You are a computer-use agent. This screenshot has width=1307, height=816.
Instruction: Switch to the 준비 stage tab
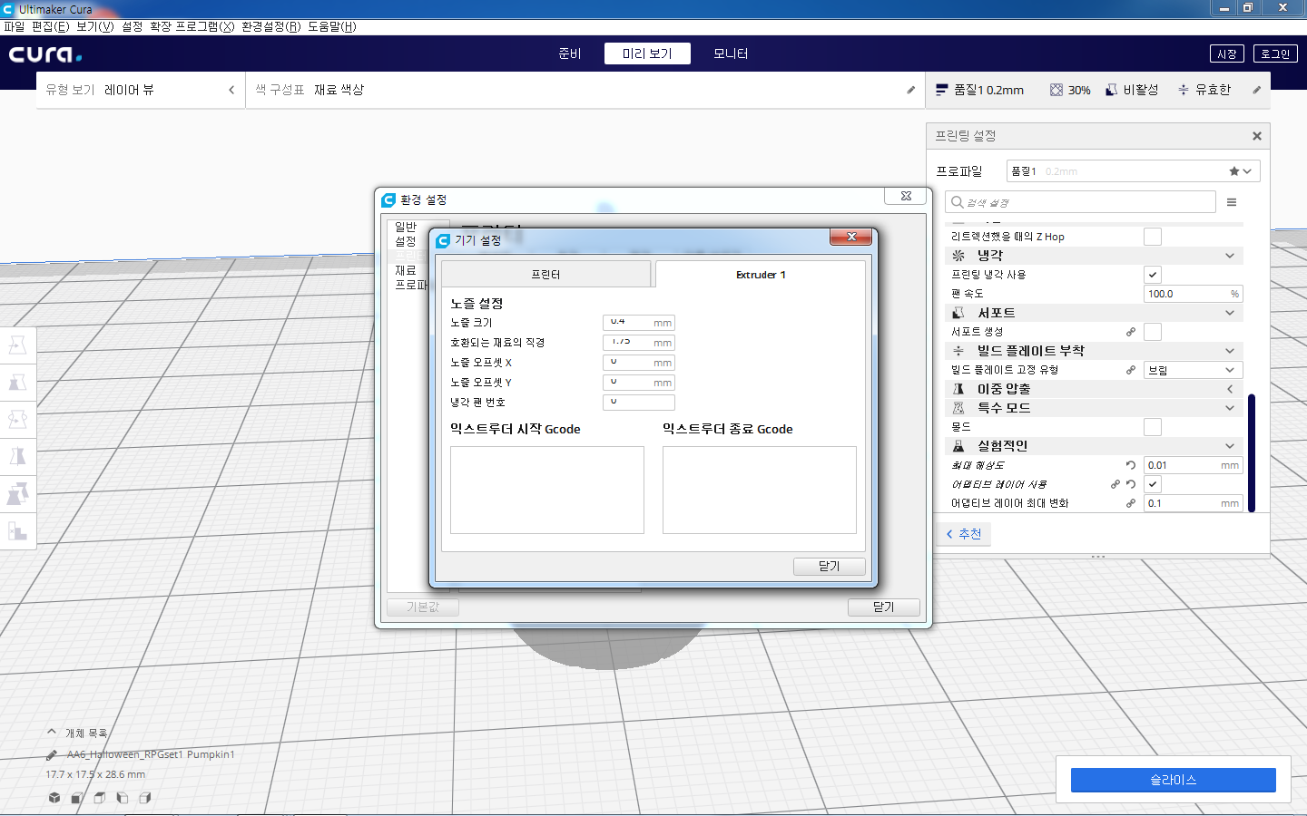coord(570,53)
